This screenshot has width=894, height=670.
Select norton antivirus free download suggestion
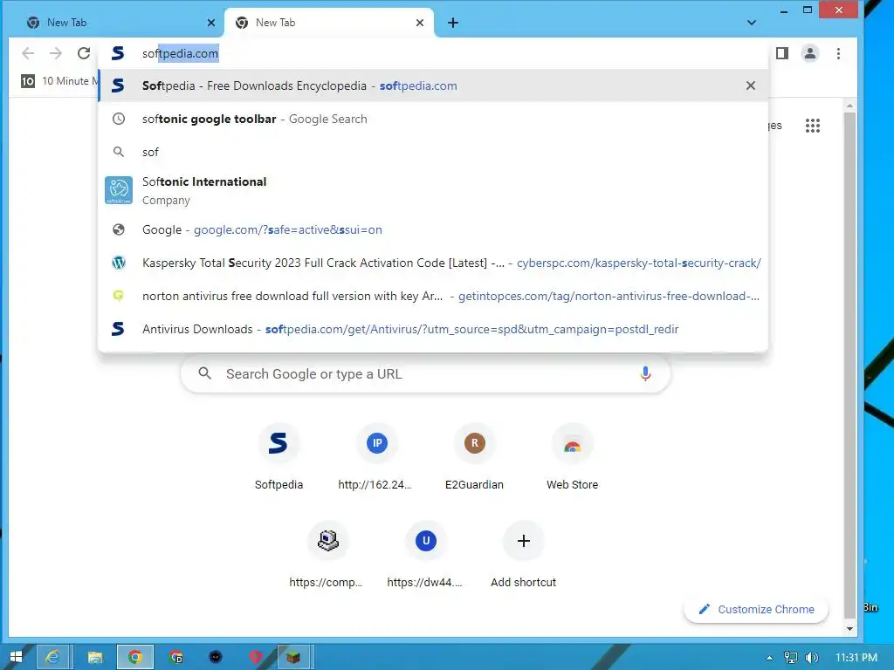point(433,296)
